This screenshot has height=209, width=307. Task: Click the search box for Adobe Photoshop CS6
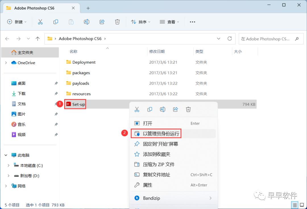tap(267, 39)
